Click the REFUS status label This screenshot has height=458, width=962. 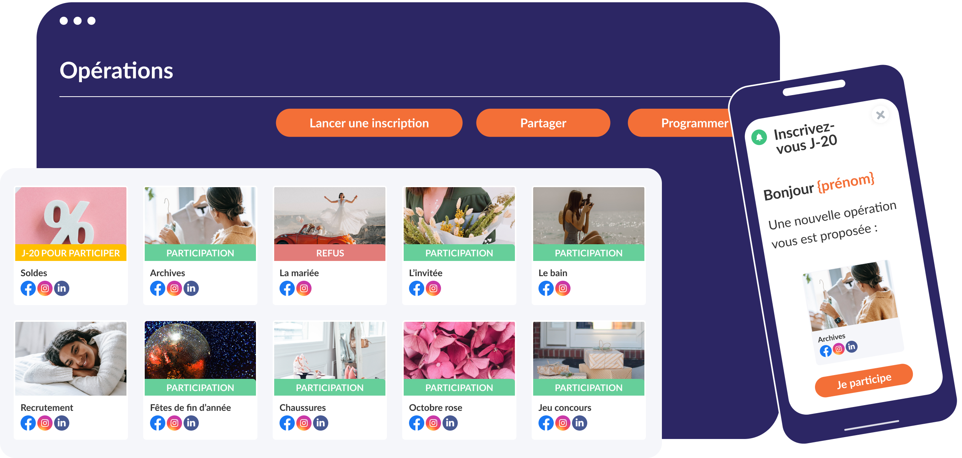[x=330, y=253]
